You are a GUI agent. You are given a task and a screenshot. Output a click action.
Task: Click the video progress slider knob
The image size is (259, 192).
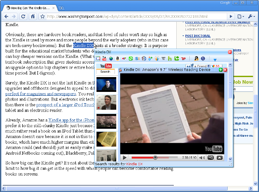(155, 158)
